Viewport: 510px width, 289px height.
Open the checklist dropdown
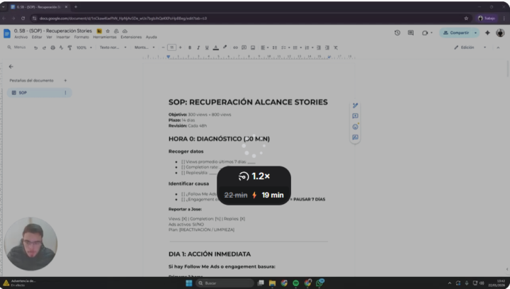tap(285, 47)
